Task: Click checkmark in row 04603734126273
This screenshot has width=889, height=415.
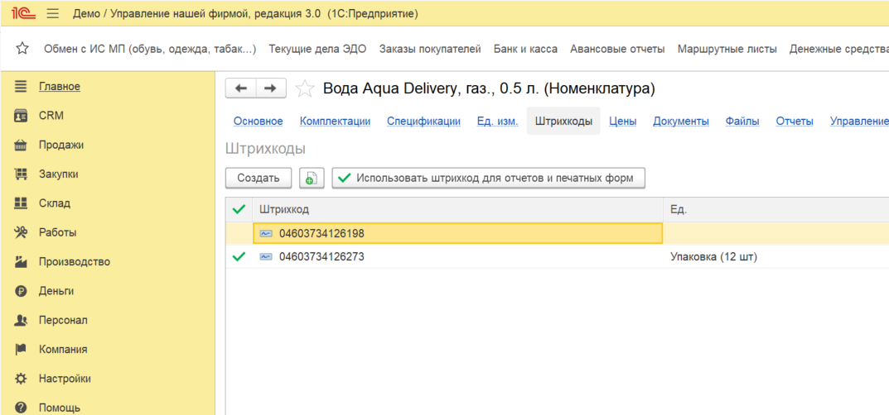Action: pos(239,257)
